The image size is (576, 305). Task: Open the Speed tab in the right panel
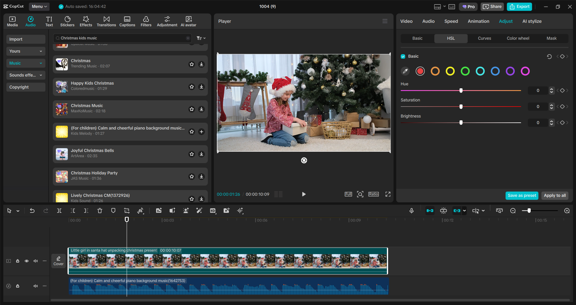point(451,21)
